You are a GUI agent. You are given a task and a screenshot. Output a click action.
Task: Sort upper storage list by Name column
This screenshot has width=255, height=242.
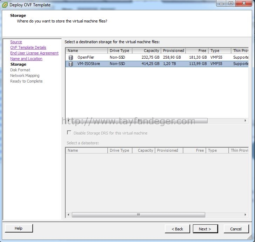87,51
